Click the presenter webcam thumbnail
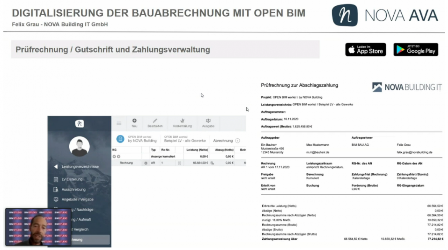The width and height of the screenshot is (448, 250). click(x=38, y=227)
